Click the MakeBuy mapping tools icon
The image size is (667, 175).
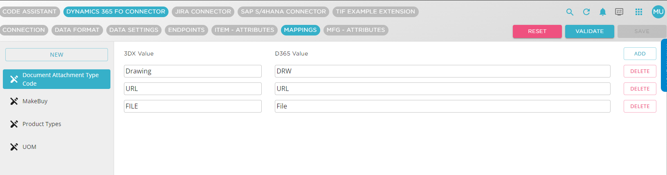pyautogui.click(x=14, y=101)
